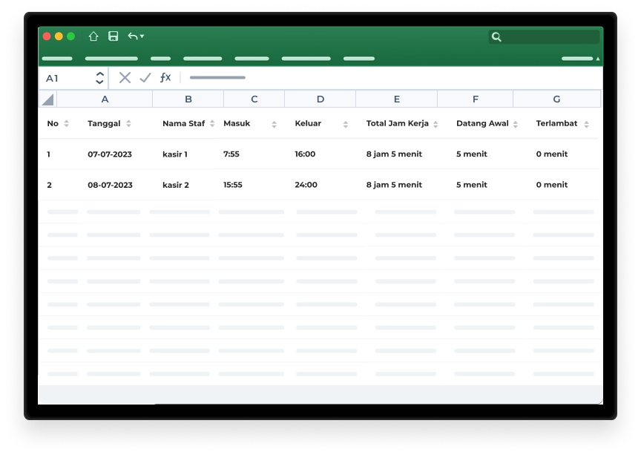
Task: Click the Save floppy disk icon
Action: pyautogui.click(x=114, y=36)
